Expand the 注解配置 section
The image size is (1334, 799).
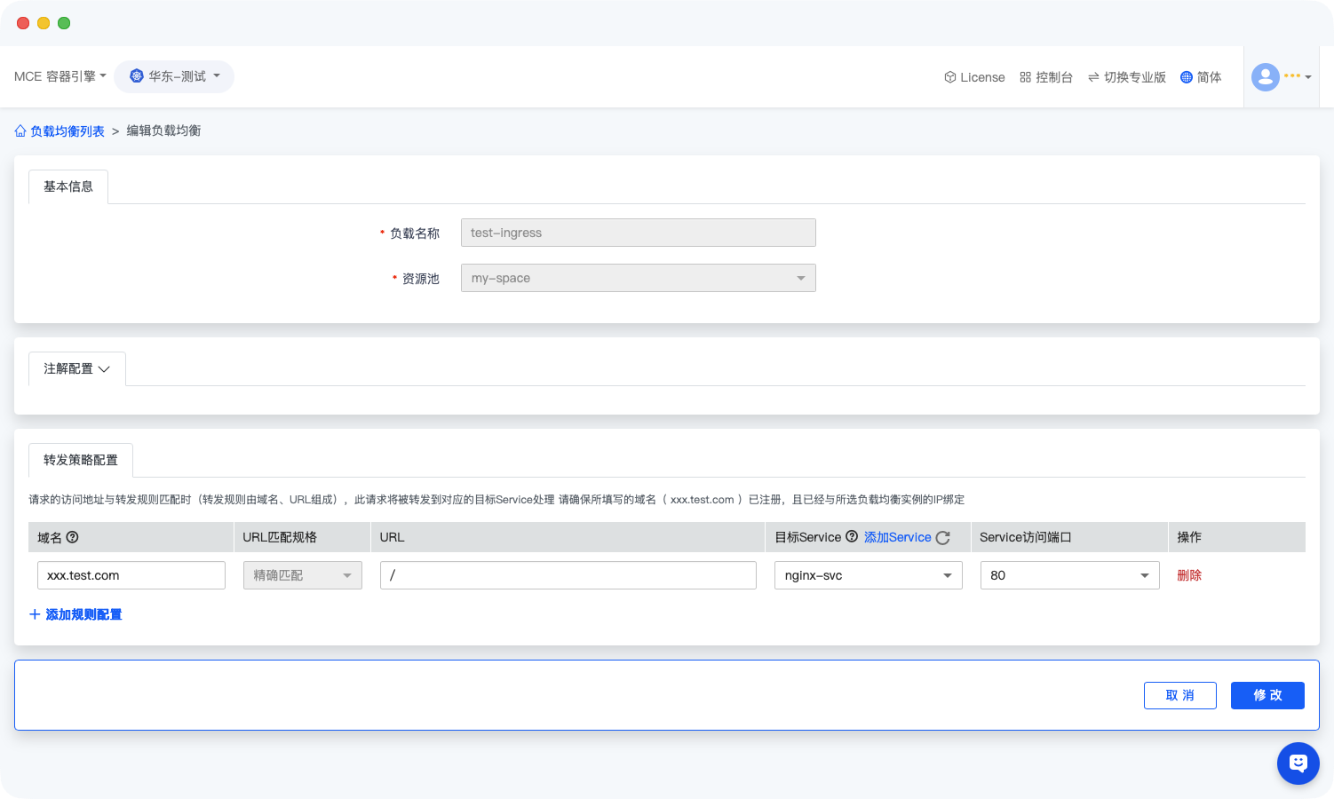[x=77, y=368]
